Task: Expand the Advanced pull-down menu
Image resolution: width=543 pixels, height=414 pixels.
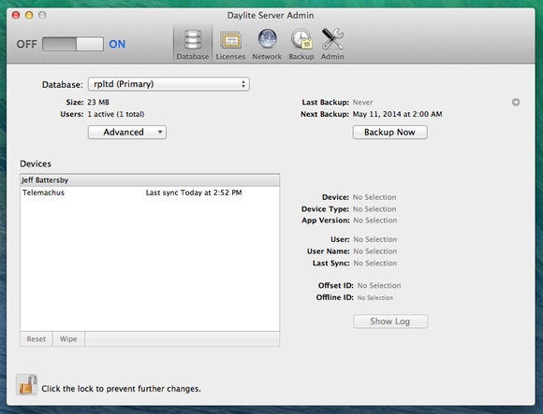Action: 127,133
